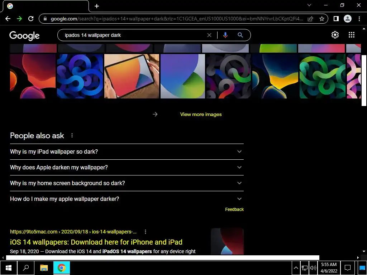Image resolution: width=367 pixels, height=275 pixels.
Task: Click the vertical page scrollbar thumb
Action: [x=364, y=81]
